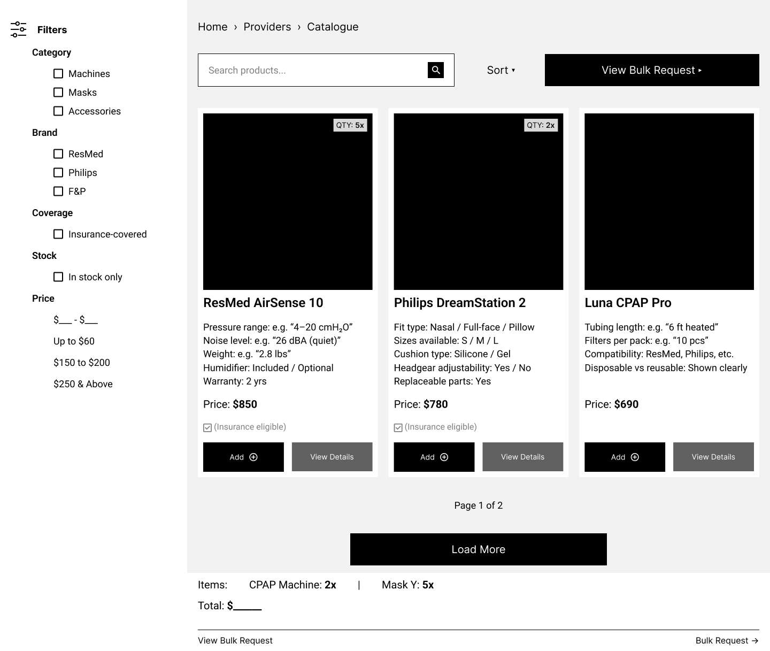The width and height of the screenshot is (770, 651).
Task: Enable Insurance-covered filter checkbox
Action: (x=58, y=234)
